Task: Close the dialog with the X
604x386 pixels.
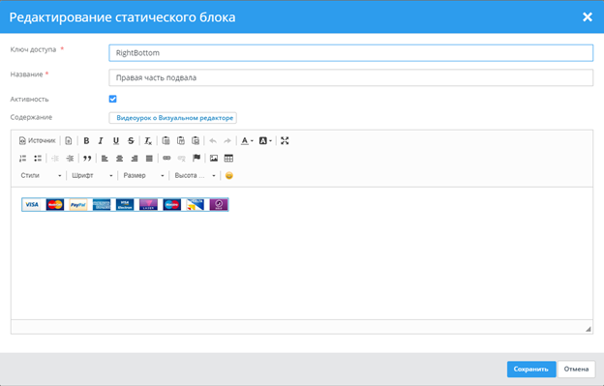Action: coord(588,17)
